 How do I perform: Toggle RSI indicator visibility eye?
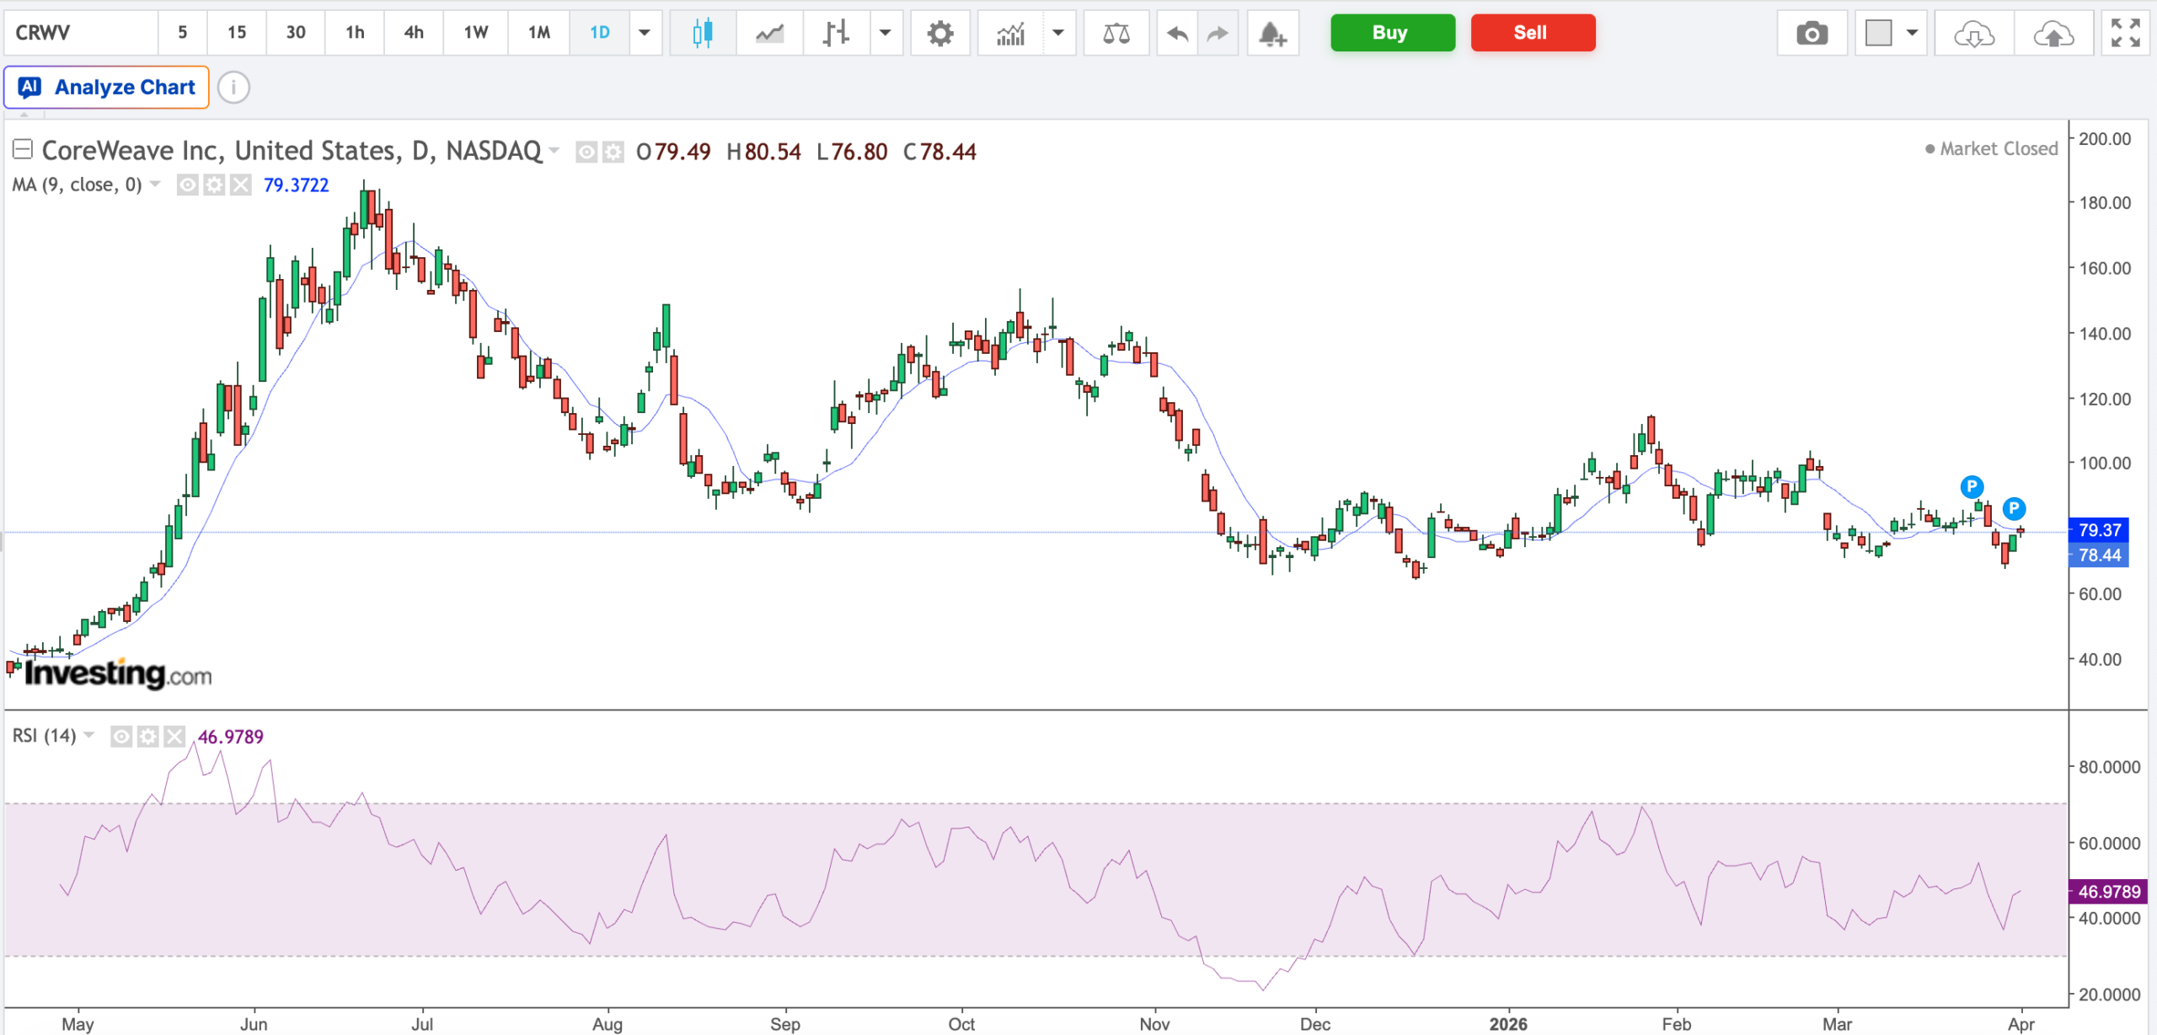pyautogui.click(x=121, y=737)
